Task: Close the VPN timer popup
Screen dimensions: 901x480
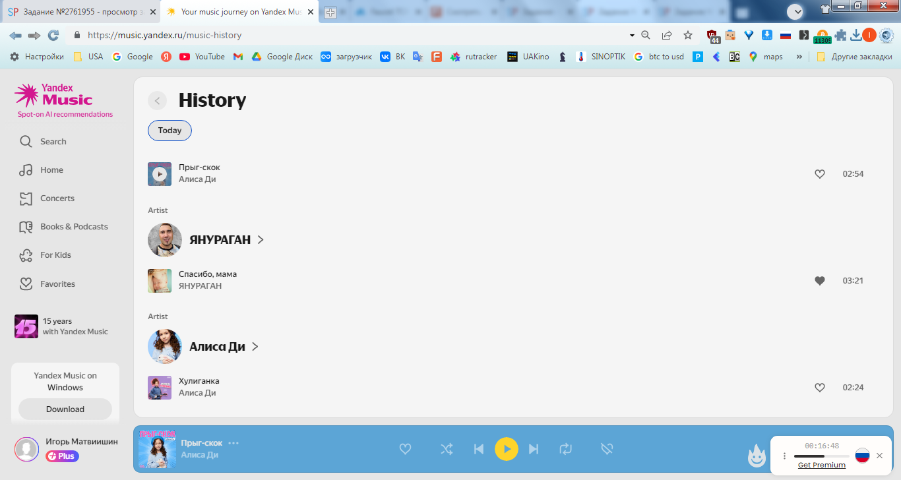Action: pos(879,456)
